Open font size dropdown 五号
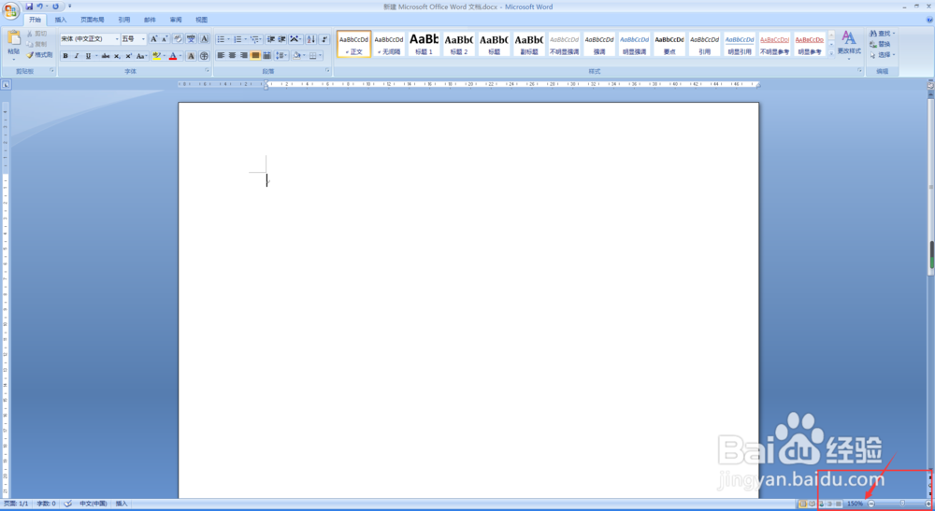 tap(143, 38)
